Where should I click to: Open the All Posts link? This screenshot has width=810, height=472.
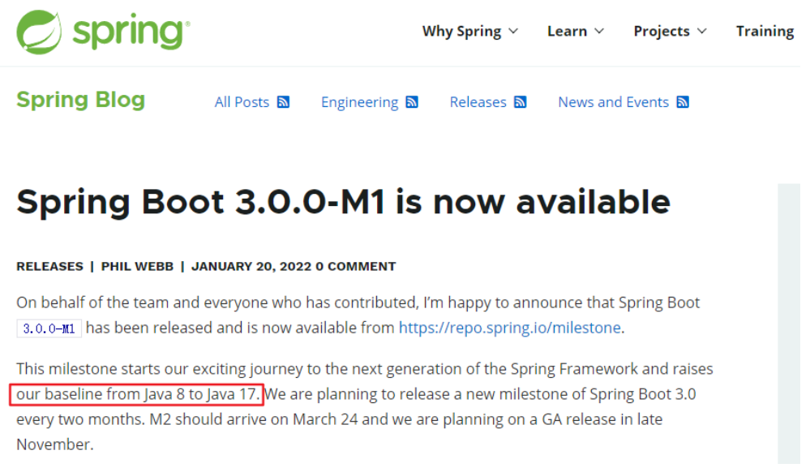[x=242, y=102]
